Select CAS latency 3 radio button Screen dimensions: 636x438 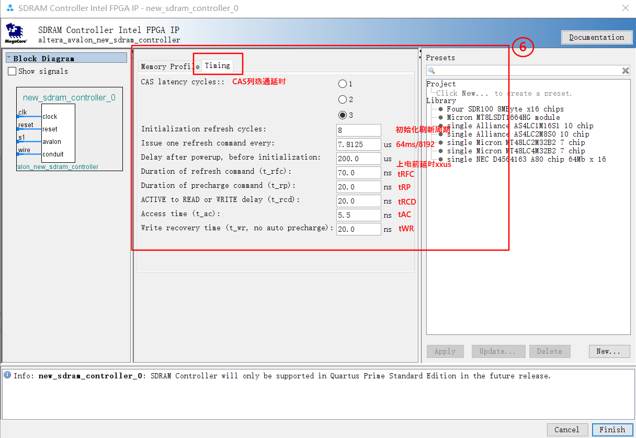tap(343, 115)
